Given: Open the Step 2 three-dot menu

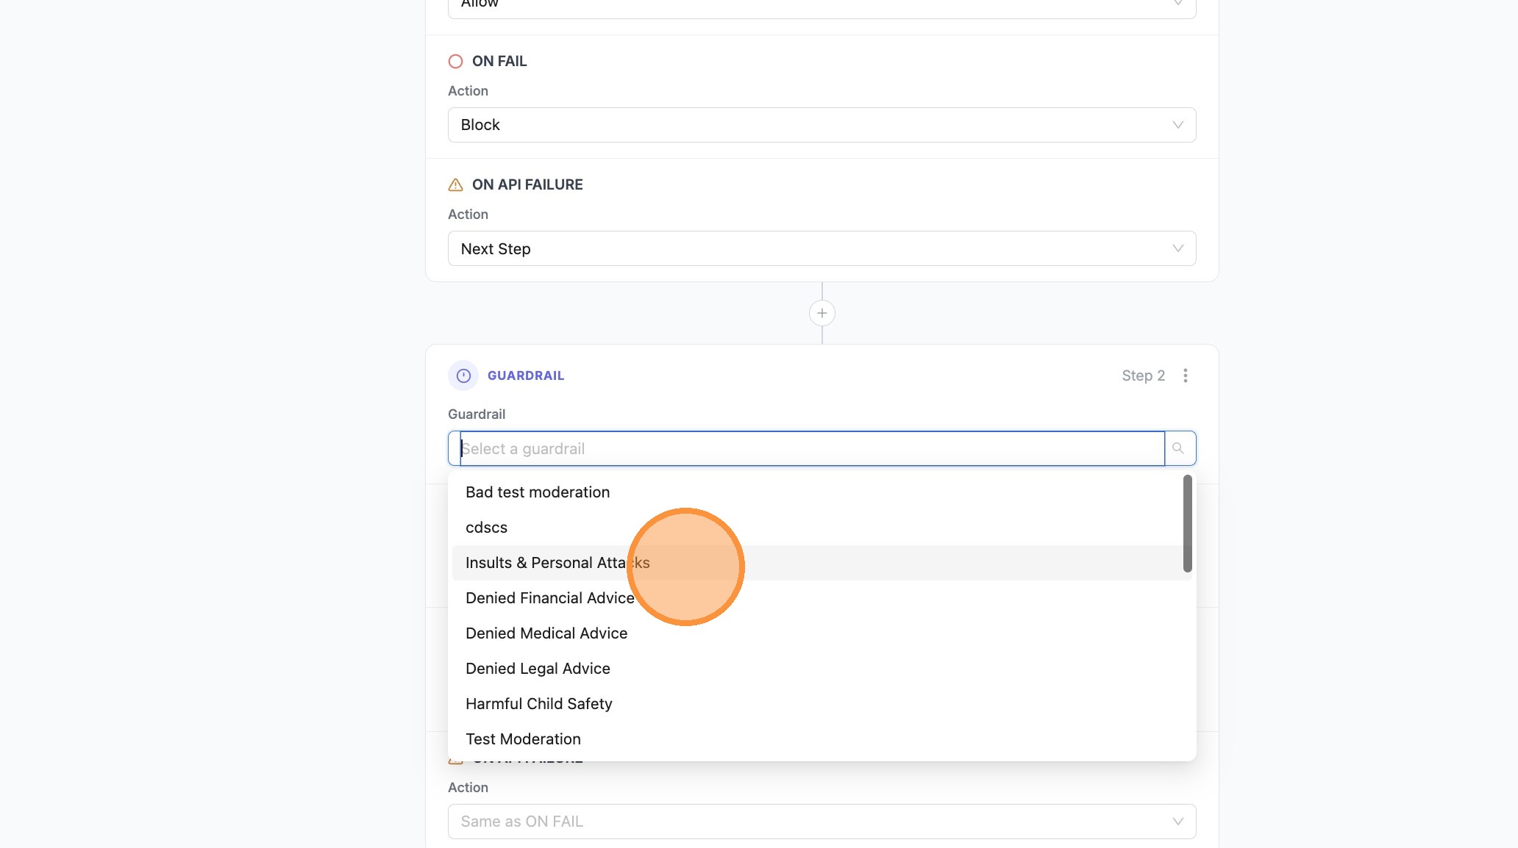Looking at the screenshot, I should (1185, 376).
